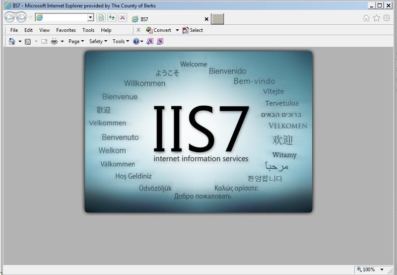This screenshot has width=397, height=275.
Task: Click the RSS feeds icon
Action: point(28,42)
